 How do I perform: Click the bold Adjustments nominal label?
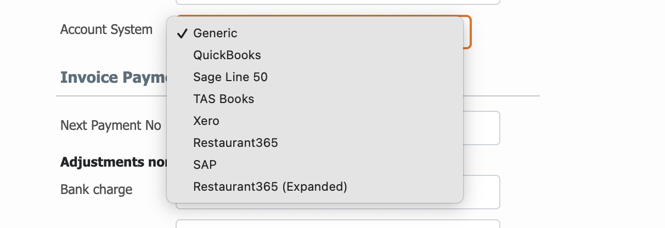click(x=114, y=162)
